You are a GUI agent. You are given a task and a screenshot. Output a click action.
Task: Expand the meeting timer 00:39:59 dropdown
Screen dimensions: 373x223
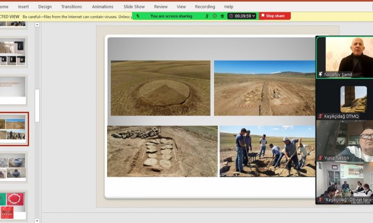254,16
